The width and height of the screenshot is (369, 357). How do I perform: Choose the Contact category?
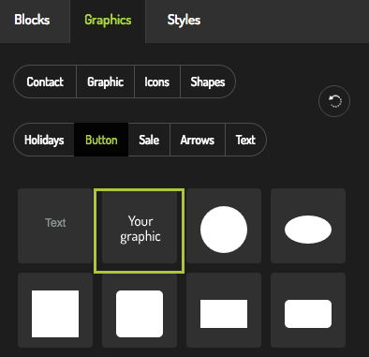click(45, 82)
